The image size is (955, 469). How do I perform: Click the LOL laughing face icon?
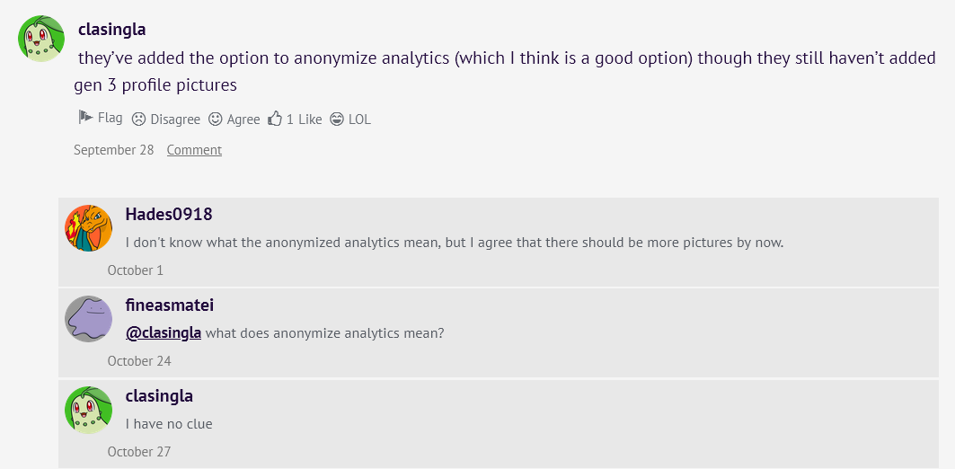(337, 119)
